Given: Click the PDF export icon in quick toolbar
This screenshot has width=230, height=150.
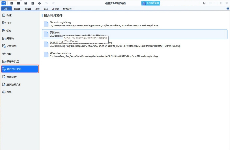Looking at the screenshot, I should coord(33,3).
